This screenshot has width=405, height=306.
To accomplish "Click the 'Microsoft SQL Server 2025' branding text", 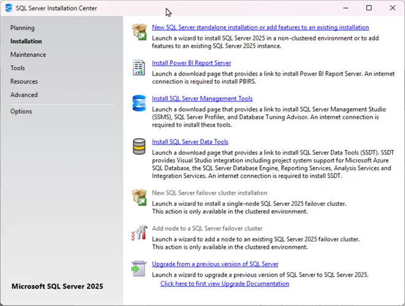I will point(57,286).
